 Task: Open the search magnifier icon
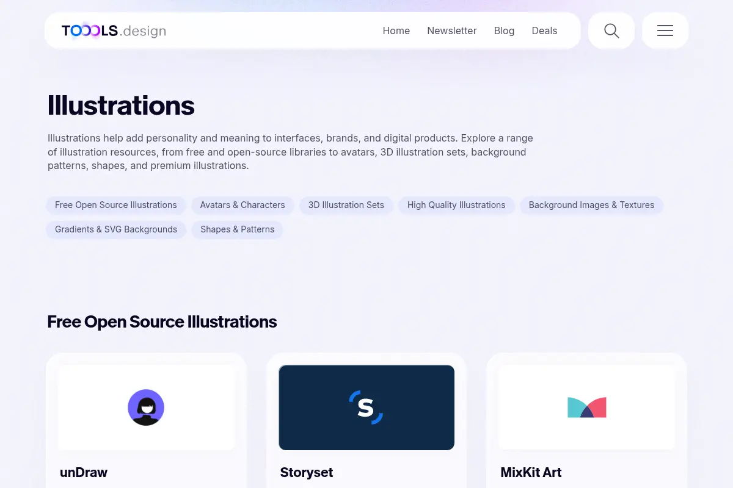click(611, 30)
